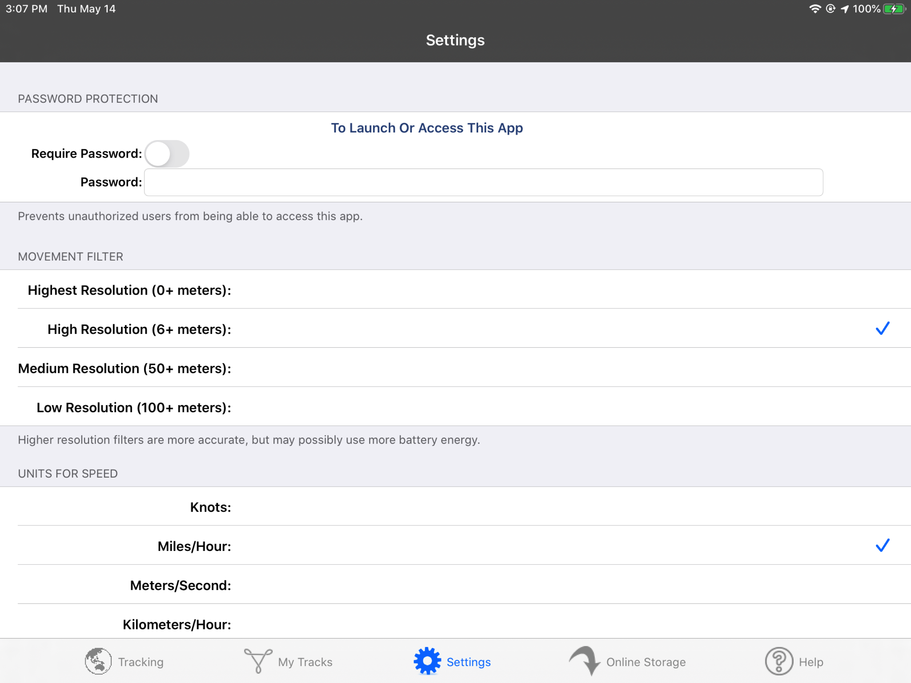Click the Password text field

(483, 182)
